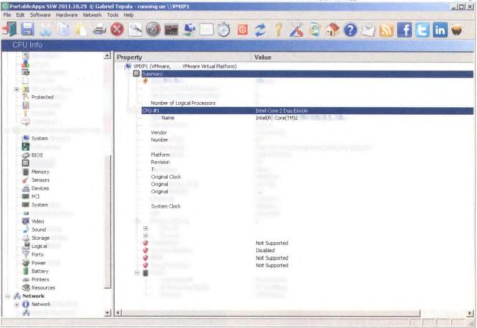
Task: Click the Value column header
Action: coord(362,57)
